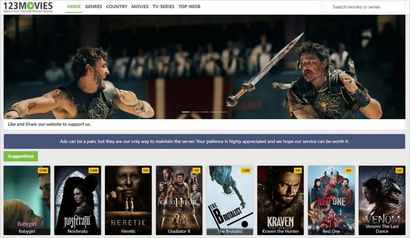
Task: Open the Gladiator II movie poster
Action: pyautogui.click(x=179, y=200)
